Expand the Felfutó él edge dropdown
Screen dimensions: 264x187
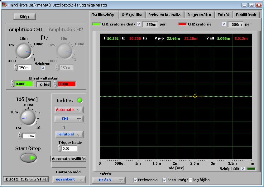coord(69,134)
